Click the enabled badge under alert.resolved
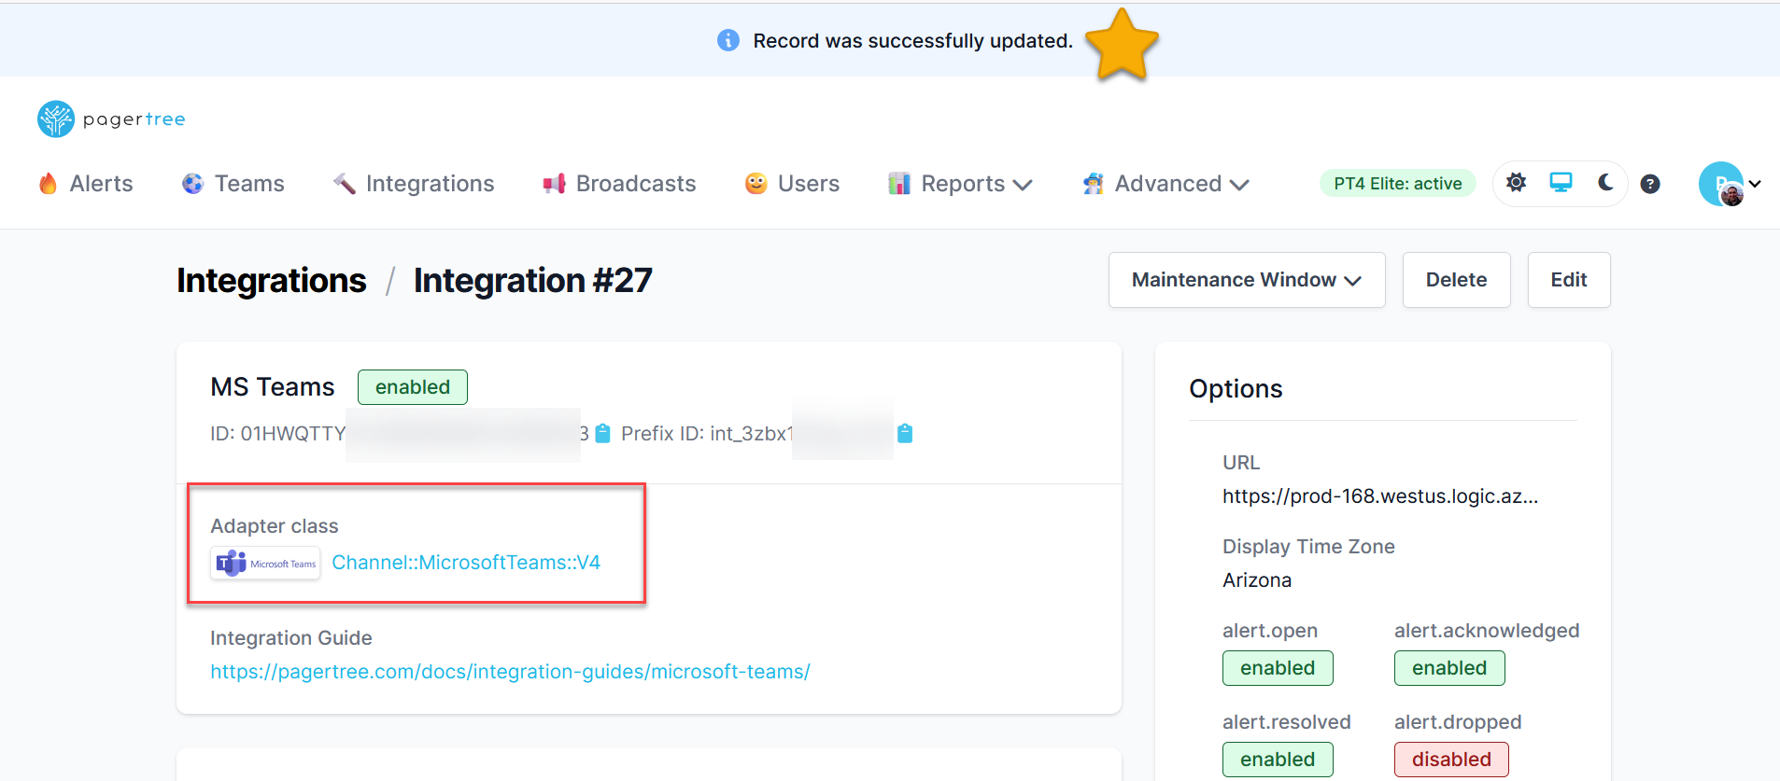The width and height of the screenshot is (1780, 781). point(1278,760)
